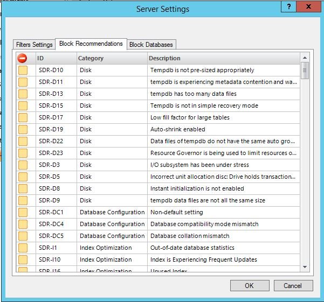Click the scrollbar up arrow
Image resolution: width=324 pixels, height=302 pixels.
[305, 58]
